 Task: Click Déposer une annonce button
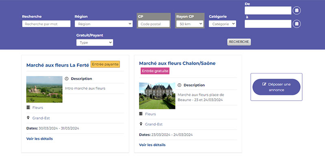pos(276,87)
